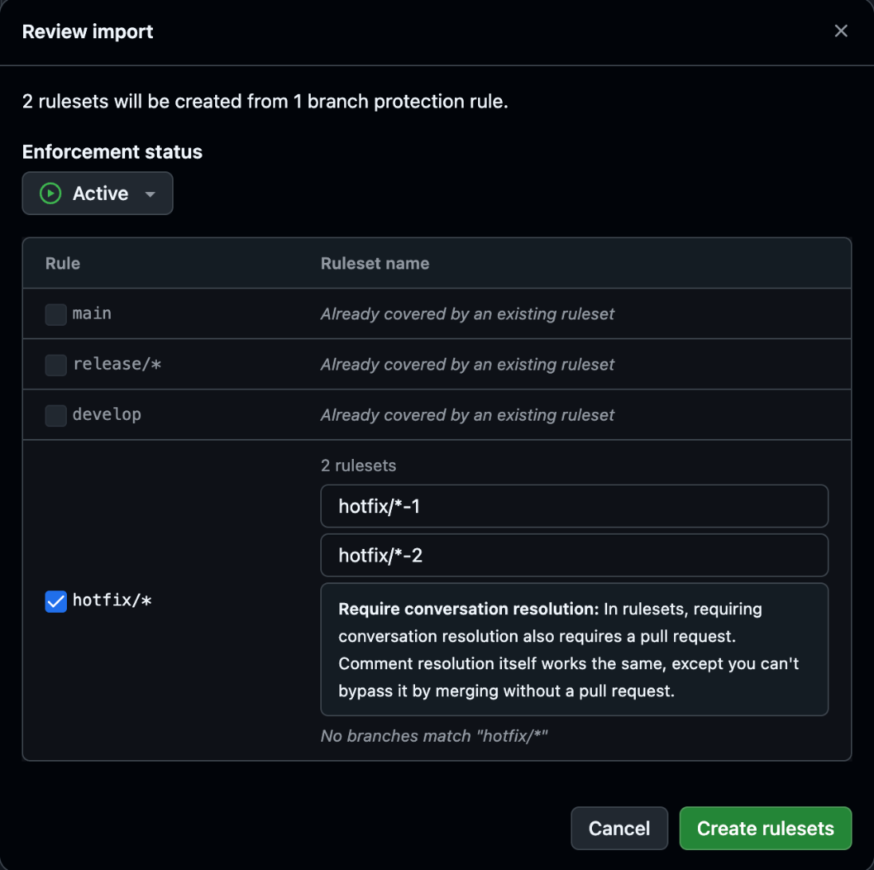Cancel the ruleset import

tap(619, 829)
